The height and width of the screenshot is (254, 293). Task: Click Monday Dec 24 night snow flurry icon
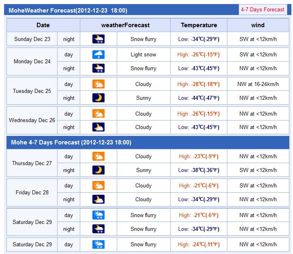(98, 68)
